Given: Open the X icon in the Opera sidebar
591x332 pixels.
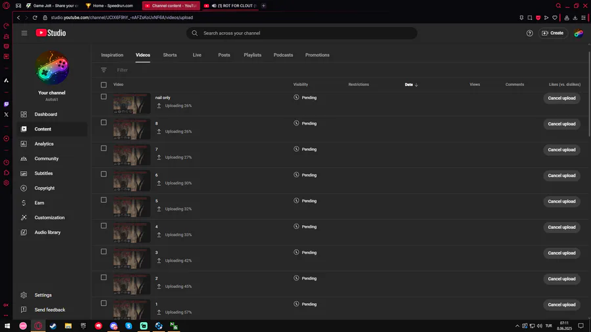Looking at the screenshot, I should point(6,114).
